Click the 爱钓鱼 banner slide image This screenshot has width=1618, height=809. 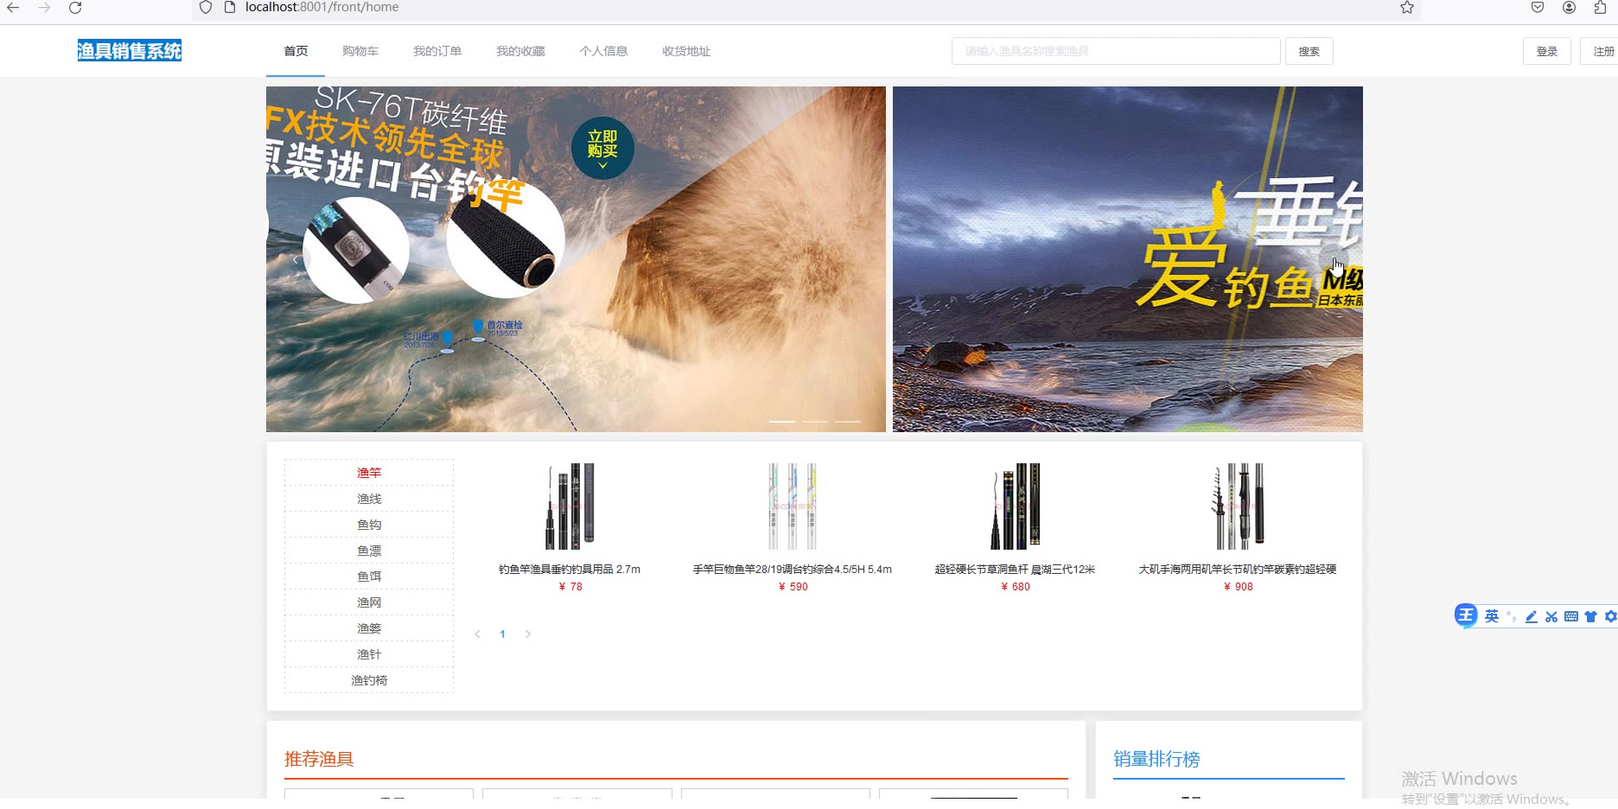[x=1128, y=259]
